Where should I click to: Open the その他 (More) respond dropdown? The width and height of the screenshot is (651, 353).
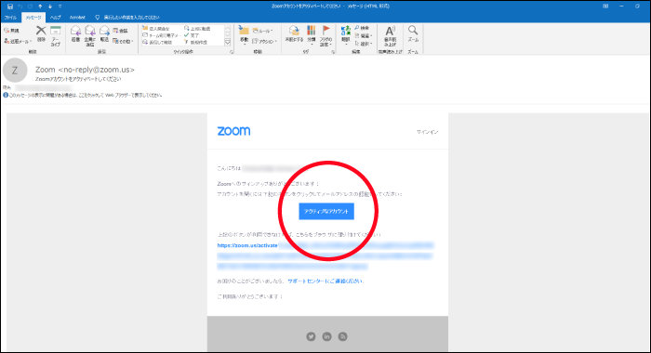(x=123, y=41)
